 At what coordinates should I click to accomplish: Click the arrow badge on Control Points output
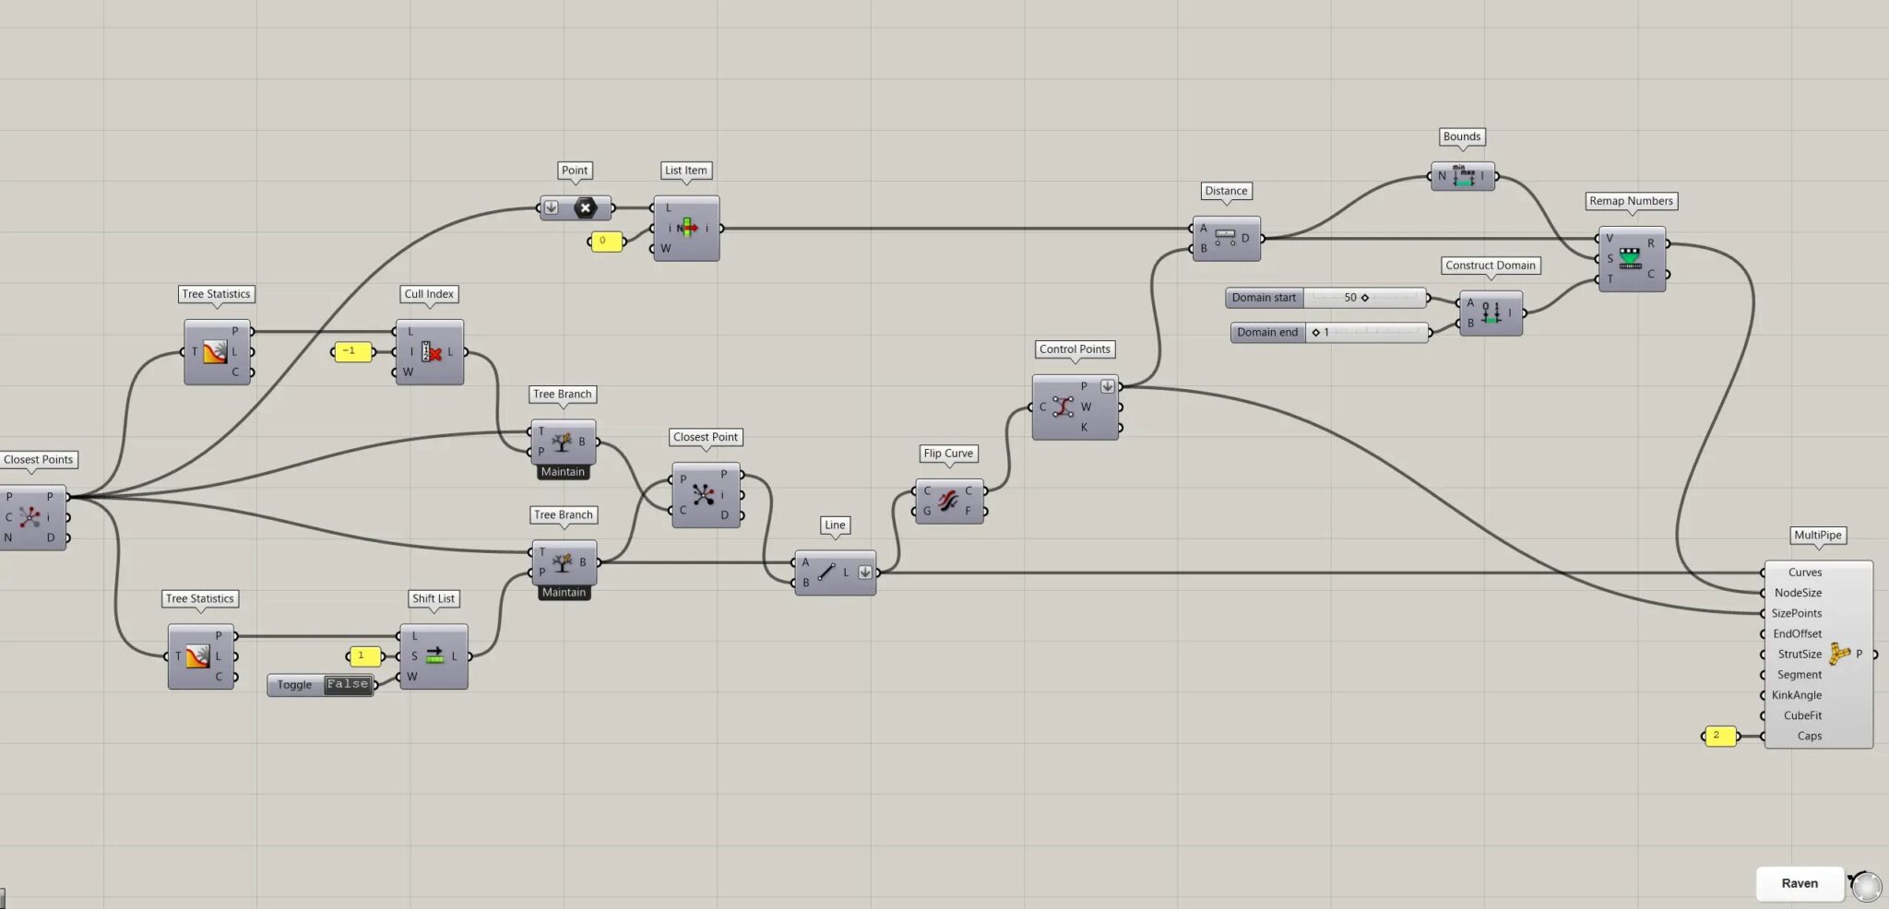(1107, 386)
